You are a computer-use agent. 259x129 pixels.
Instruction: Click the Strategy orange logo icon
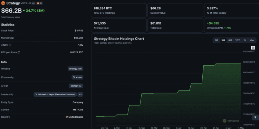[x=3, y=3]
